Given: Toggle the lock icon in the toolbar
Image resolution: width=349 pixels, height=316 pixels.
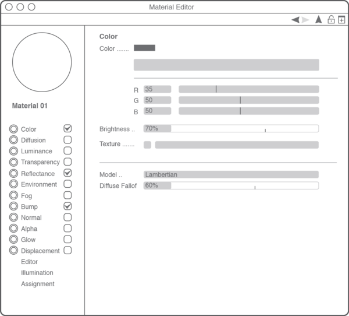Looking at the screenshot, I should (331, 19).
